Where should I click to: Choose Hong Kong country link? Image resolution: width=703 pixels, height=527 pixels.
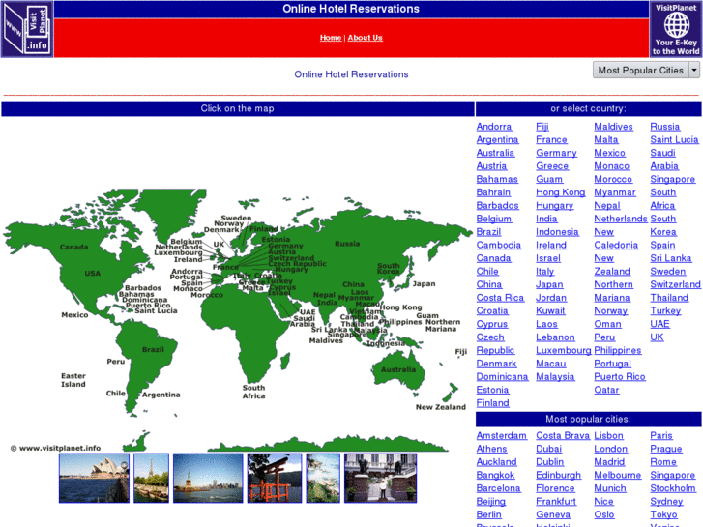(x=561, y=192)
